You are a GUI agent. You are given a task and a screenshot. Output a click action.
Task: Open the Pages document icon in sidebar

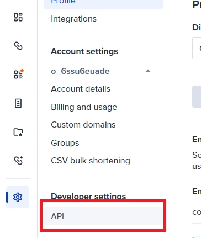tap(18, 103)
